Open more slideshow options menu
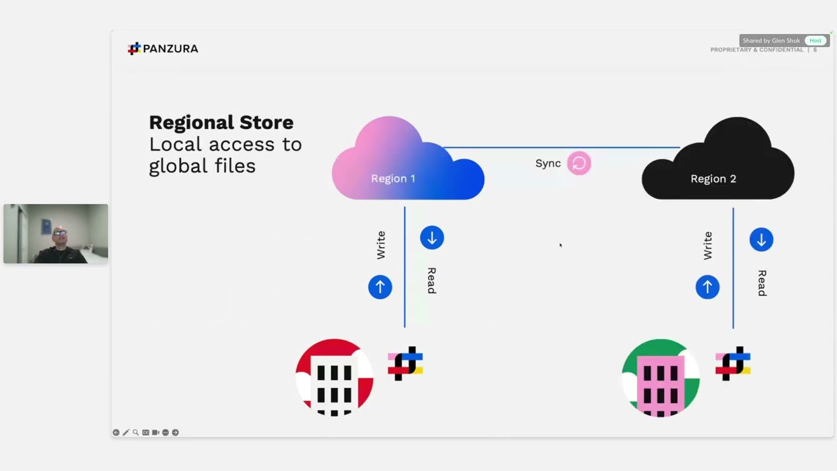This screenshot has width=837, height=471. click(165, 432)
